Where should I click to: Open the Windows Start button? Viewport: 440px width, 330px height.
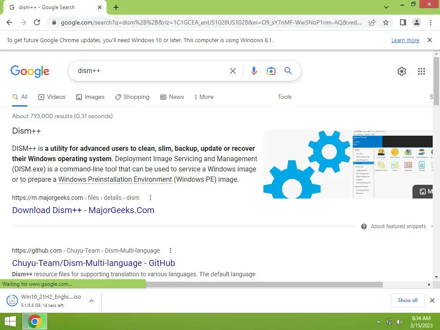click(10, 321)
